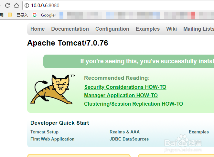Reload the page with the refresh icon
This screenshot has height=157, width=214.
pos(7,5)
